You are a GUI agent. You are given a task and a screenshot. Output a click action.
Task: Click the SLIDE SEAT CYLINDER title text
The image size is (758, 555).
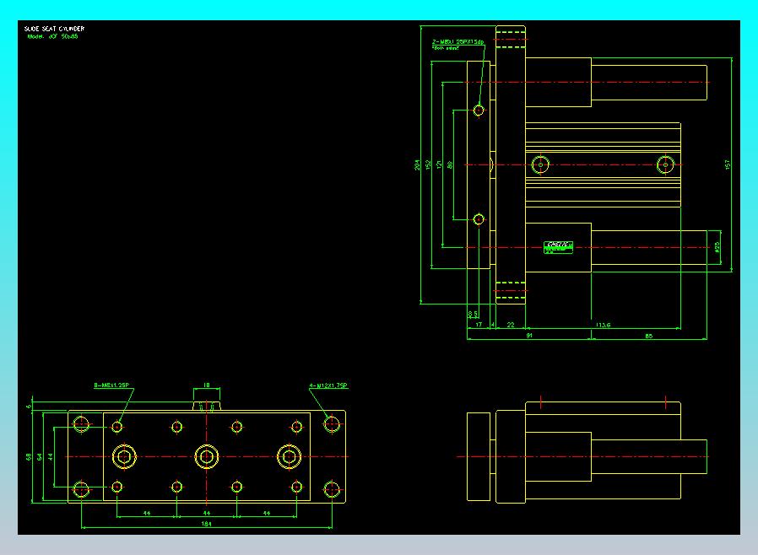pyautogui.click(x=54, y=29)
